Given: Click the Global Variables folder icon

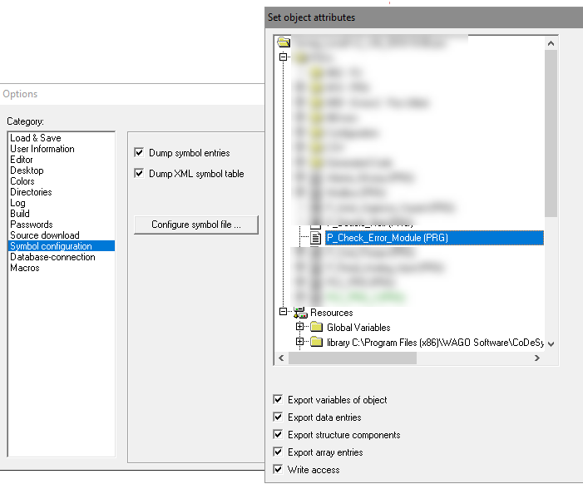Looking at the screenshot, I should coord(316,328).
